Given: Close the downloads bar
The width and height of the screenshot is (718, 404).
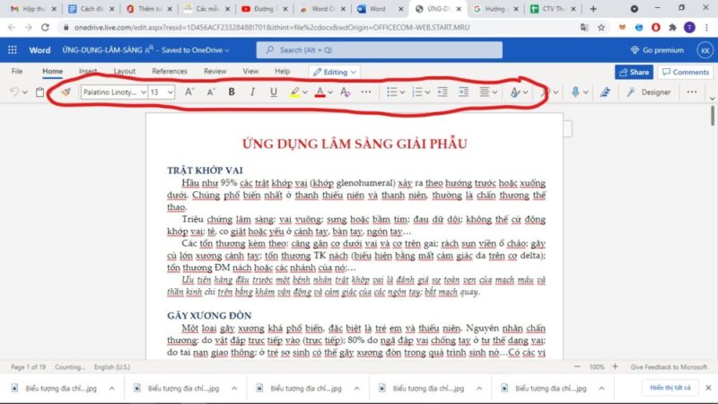Looking at the screenshot, I should [708, 388].
